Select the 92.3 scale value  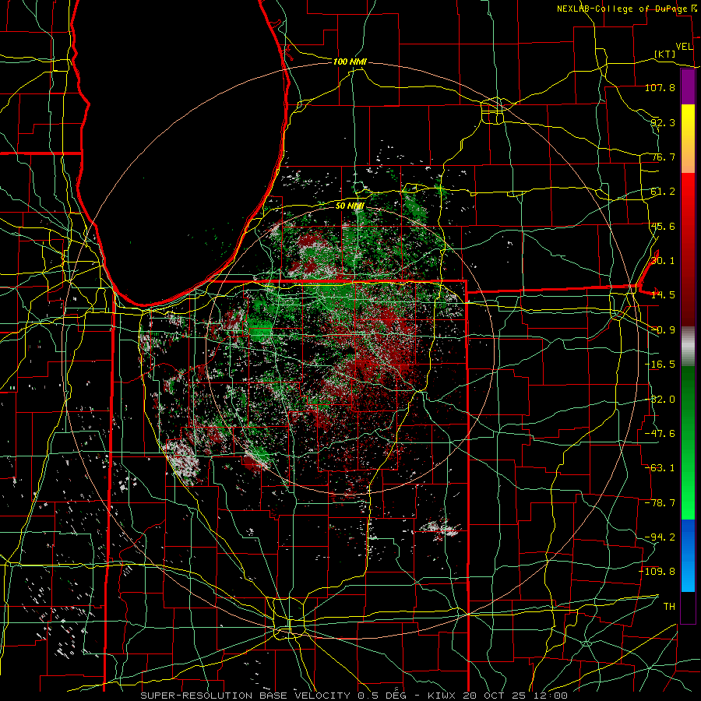click(663, 122)
